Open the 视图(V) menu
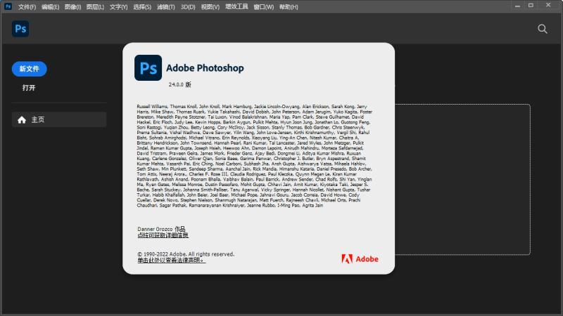563x316 pixels. (210, 7)
